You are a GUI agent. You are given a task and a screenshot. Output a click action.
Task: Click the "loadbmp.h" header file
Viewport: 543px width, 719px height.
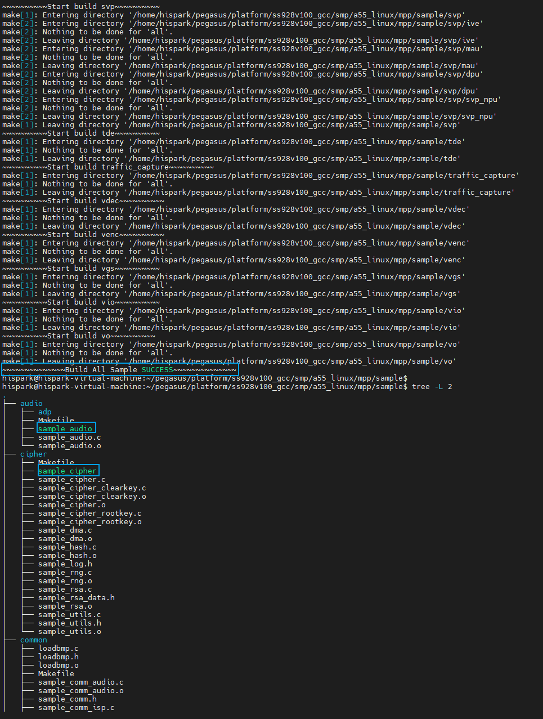(x=59, y=657)
